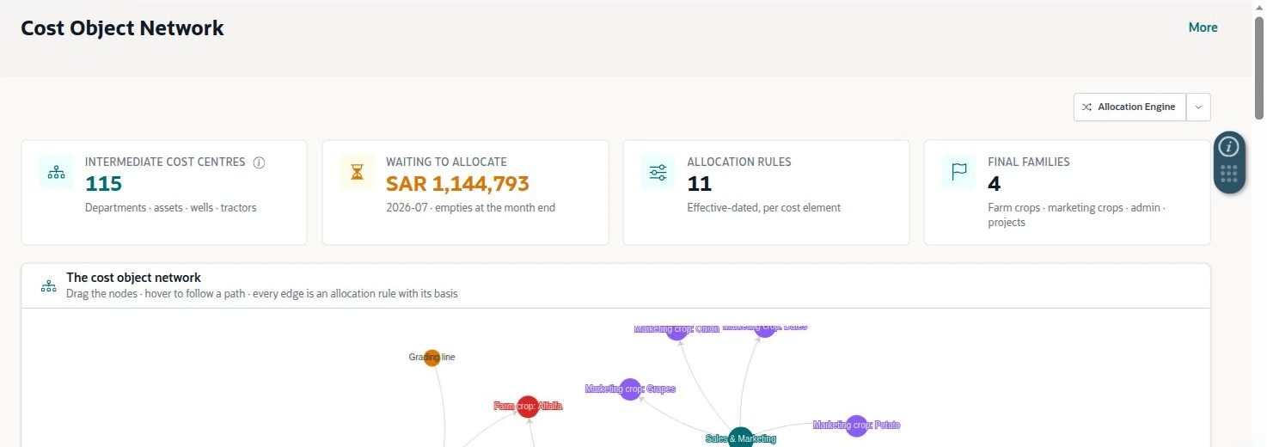
Task: Click the 115 cost centres value
Action: tap(103, 184)
